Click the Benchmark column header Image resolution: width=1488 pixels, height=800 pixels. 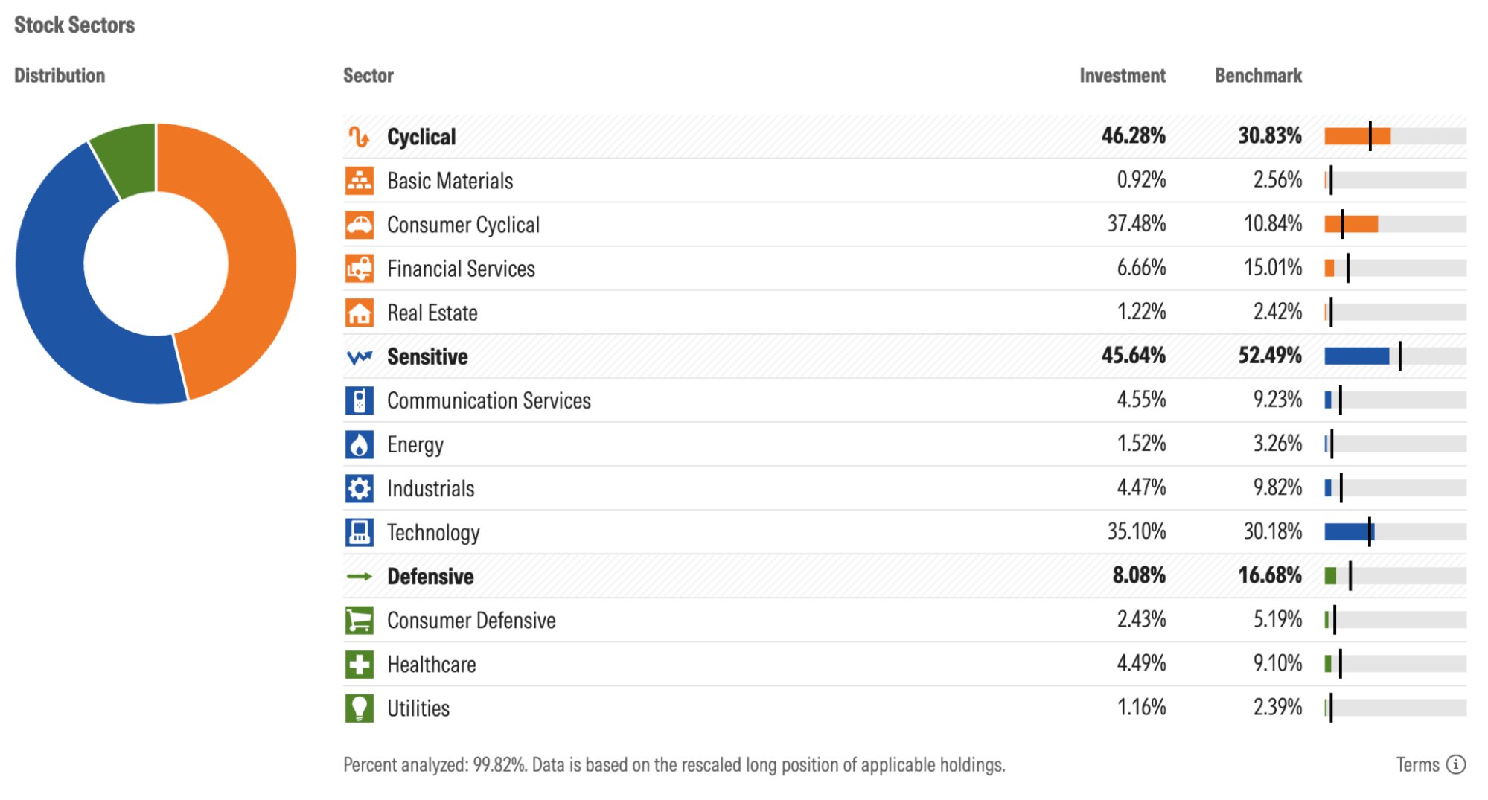pos(1258,76)
